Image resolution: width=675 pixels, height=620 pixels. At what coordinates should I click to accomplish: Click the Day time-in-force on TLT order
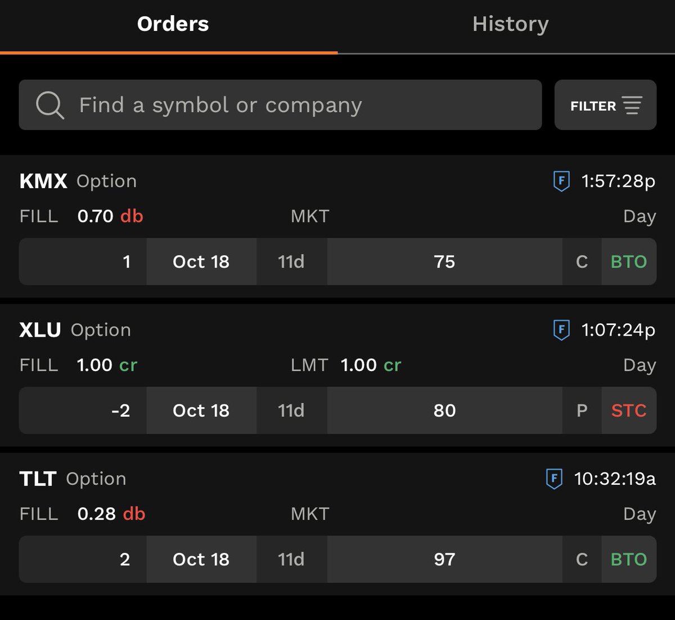[x=640, y=514]
